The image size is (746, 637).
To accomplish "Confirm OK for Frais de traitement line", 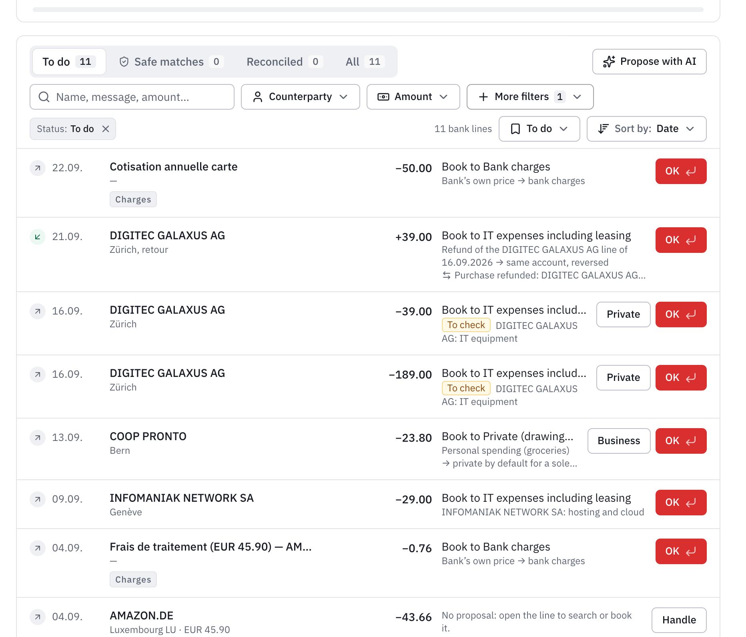I will click(x=681, y=551).
